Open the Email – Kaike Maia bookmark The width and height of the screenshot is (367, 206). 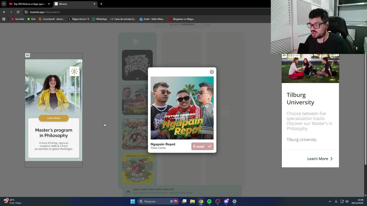coord(152,19)
